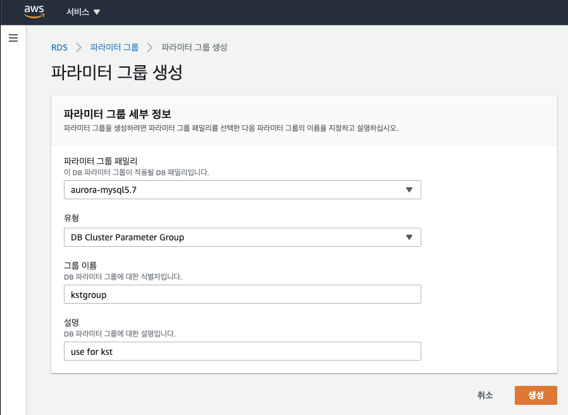Click the large 파라미터 그룹 생성 page title
The width and height of the screenshot is (568, 415).
(117, 72)
